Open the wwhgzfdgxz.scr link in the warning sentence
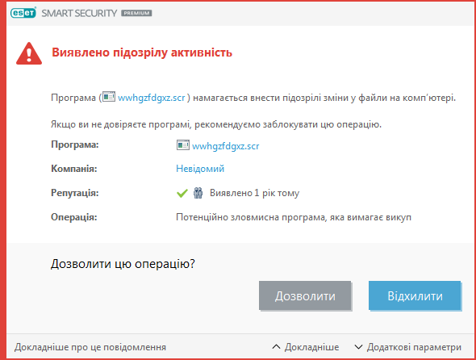The image size is (476, 360). (152, 98)
